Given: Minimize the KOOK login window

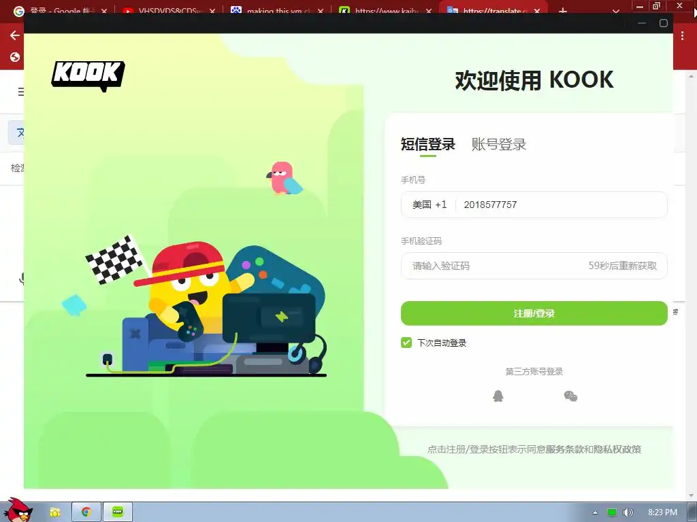Looking at the screenshot, I should point(641,23).
